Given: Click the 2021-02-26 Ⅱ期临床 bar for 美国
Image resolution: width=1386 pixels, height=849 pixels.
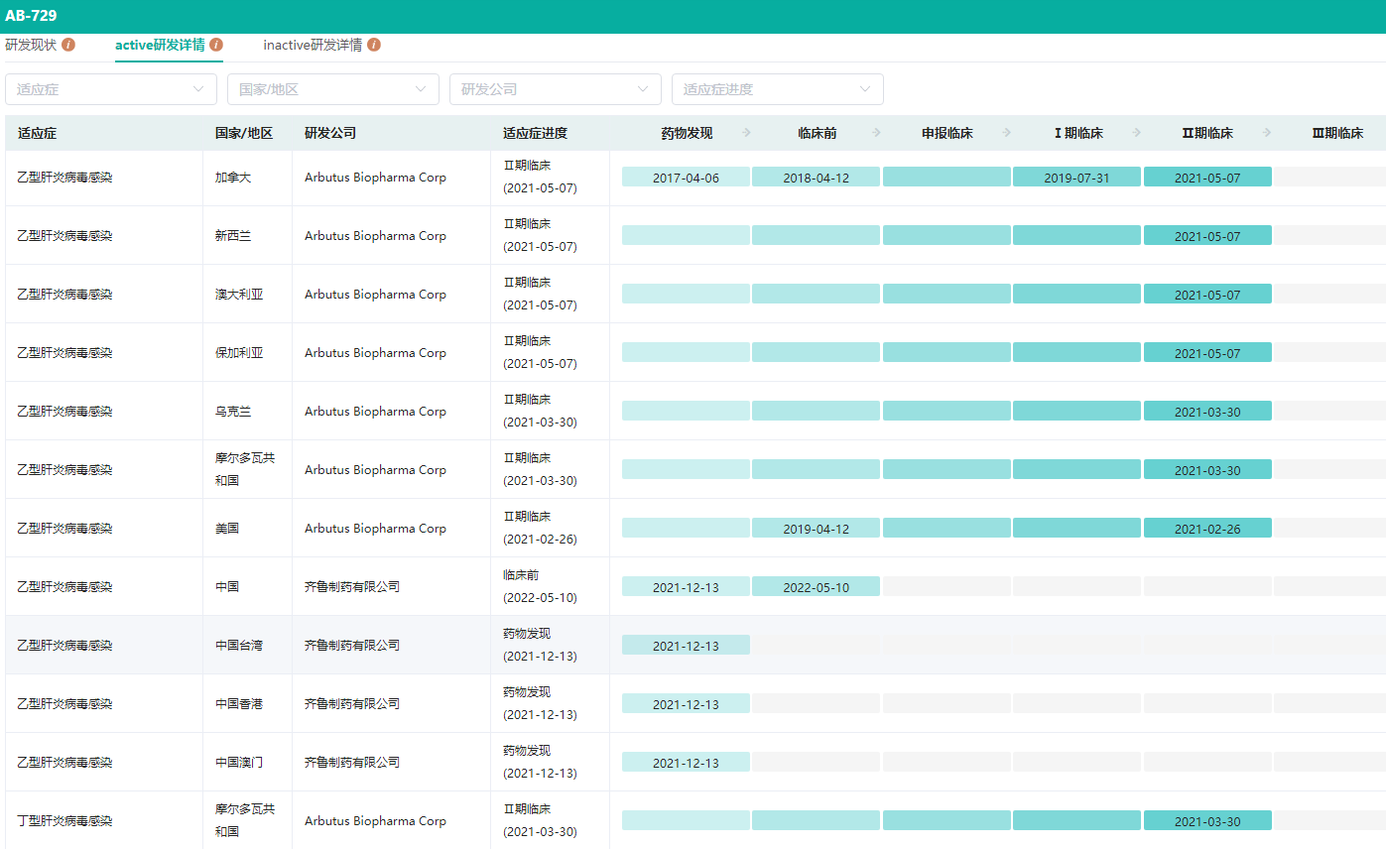Looking at the screenshot, I should point(1207,529).
